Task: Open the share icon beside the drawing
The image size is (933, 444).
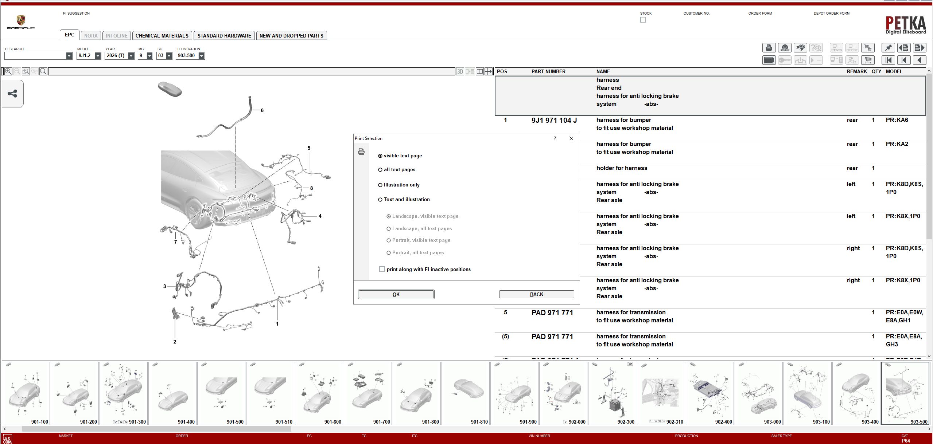Action: [12, 94]
